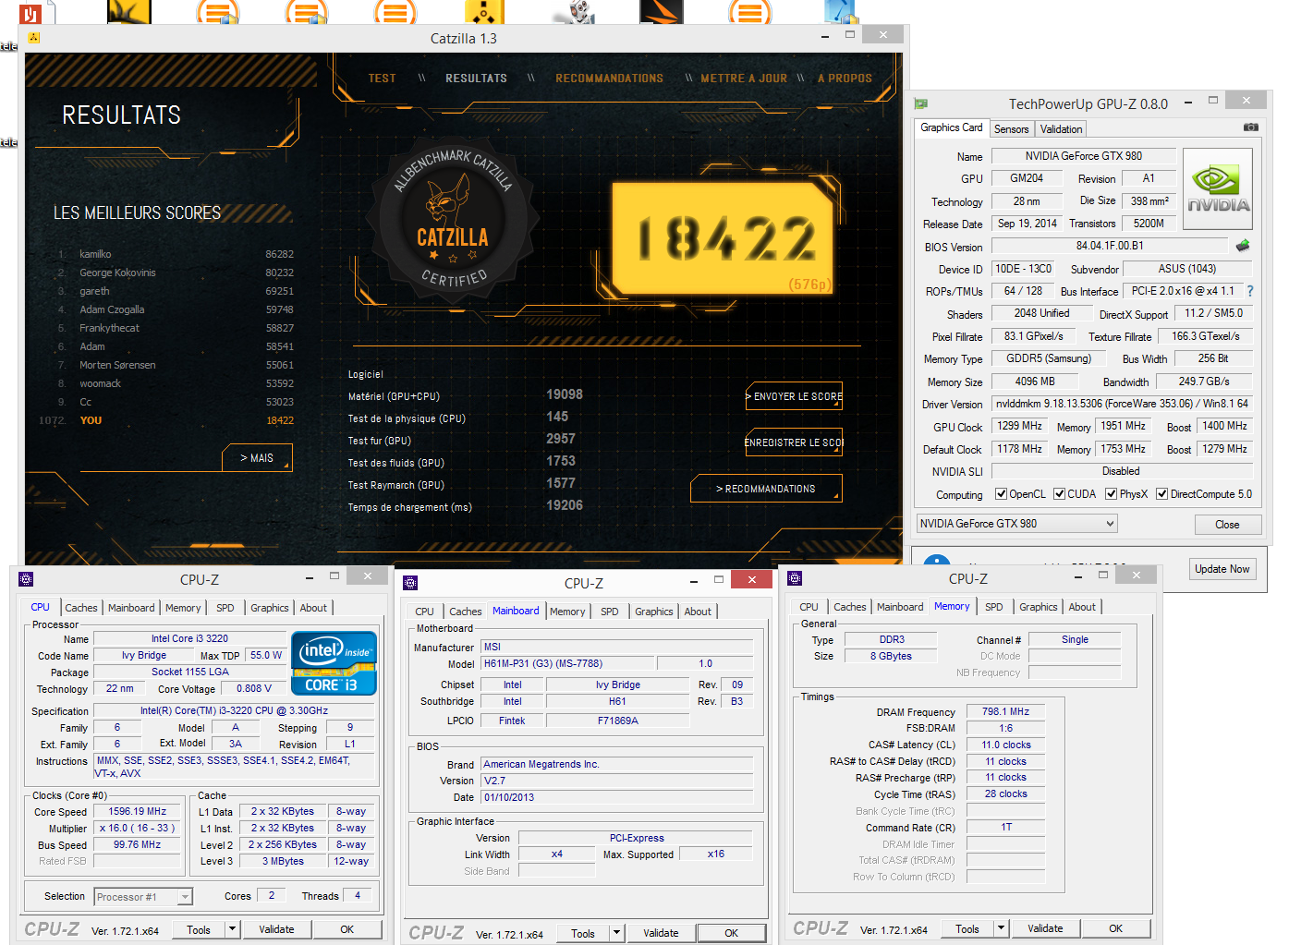
Task: Open the A PROPOS tab in Catzilla
Action: coord(845,79)
